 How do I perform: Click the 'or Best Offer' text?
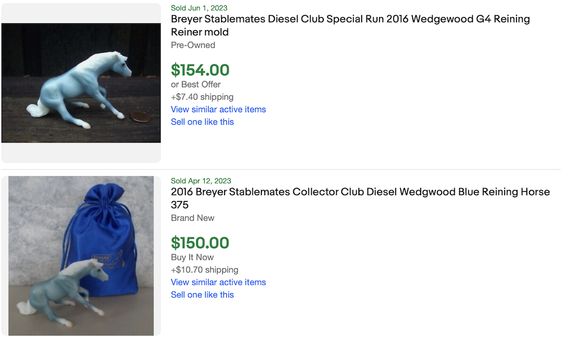click(196, 85)
